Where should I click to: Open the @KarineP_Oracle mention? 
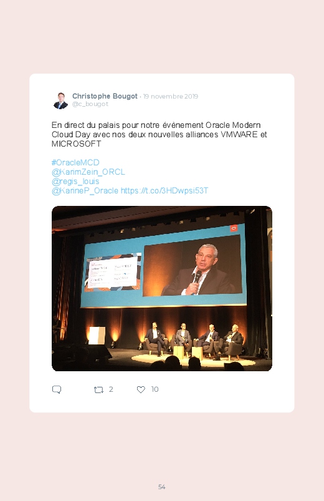point(85,191)
